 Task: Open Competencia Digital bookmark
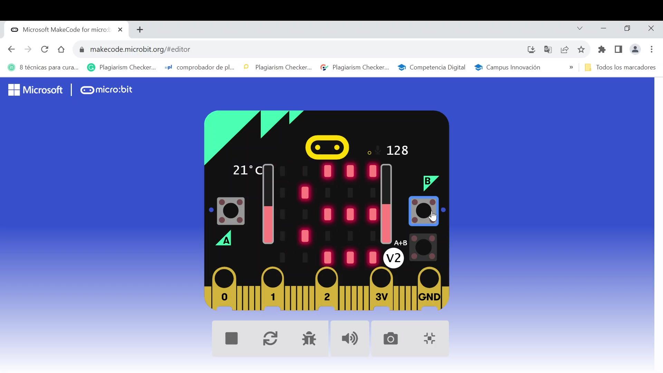[431, 67]
